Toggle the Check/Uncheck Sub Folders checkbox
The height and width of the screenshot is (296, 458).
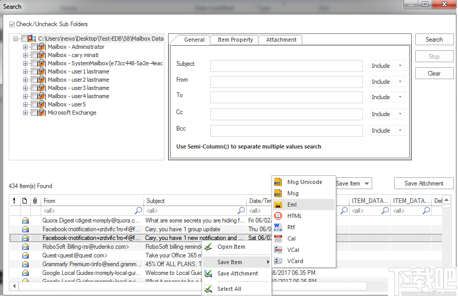click(11, 24)
